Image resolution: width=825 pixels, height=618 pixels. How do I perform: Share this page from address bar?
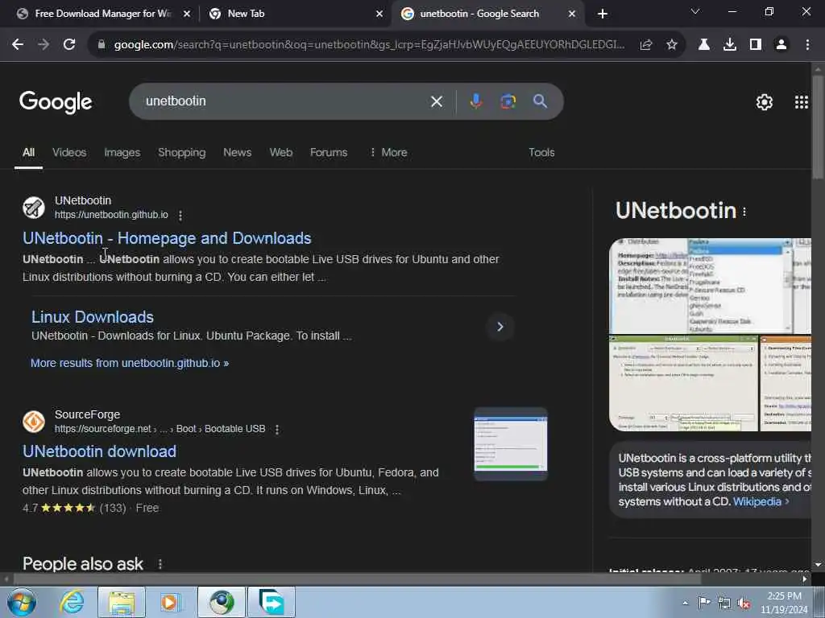646,45
